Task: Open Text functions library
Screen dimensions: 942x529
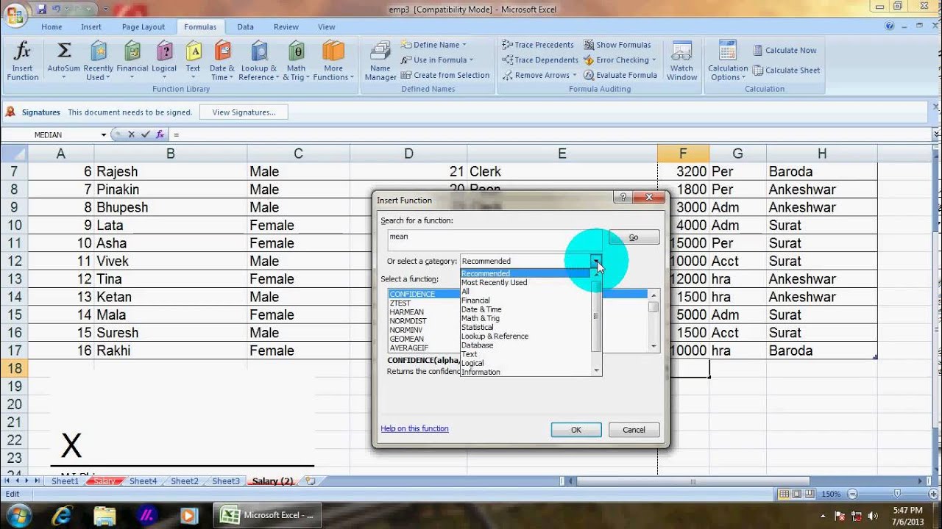Action: 193,62
